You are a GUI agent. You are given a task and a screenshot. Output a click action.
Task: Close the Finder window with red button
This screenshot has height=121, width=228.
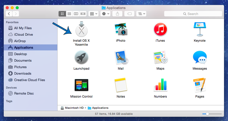coord(7,8)
